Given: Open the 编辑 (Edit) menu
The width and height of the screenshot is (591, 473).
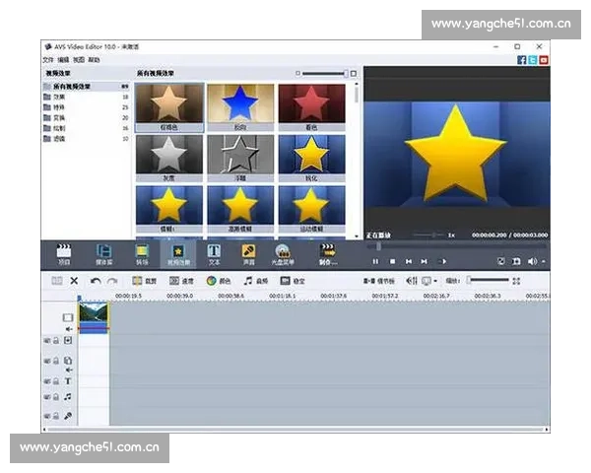Looking at the screenshot, I should tap(64, 60).
